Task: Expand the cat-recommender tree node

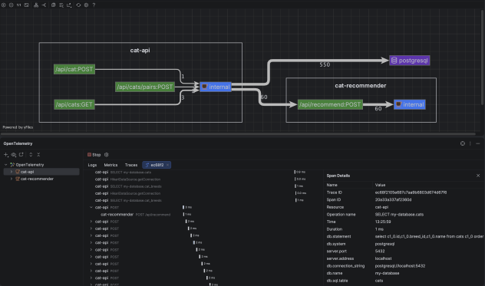Action: coord(12,179)
